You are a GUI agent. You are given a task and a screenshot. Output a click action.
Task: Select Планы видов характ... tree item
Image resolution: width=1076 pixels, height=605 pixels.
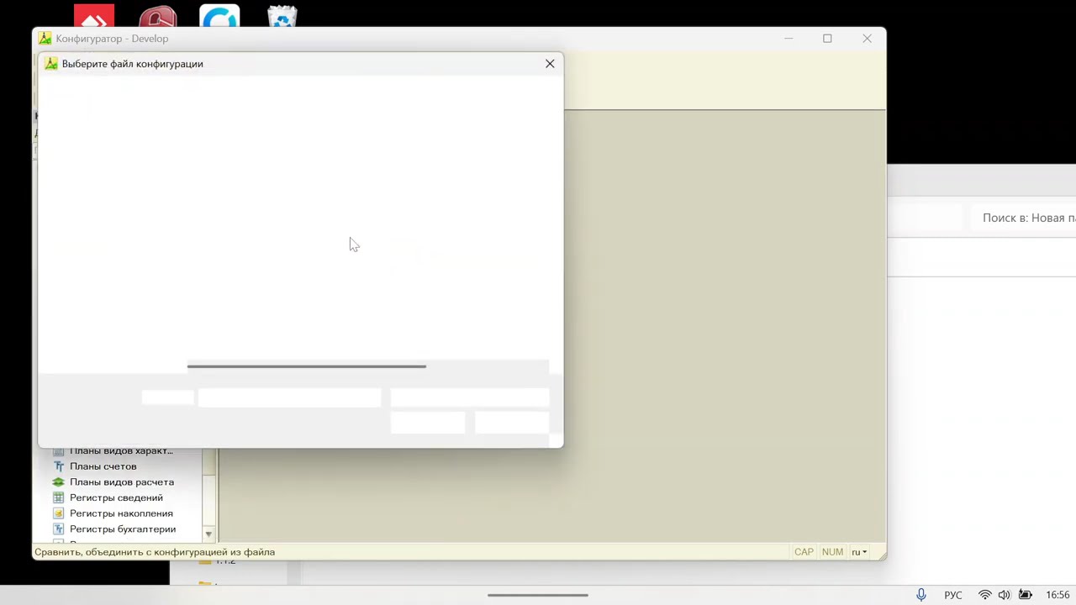pos(121,451)
